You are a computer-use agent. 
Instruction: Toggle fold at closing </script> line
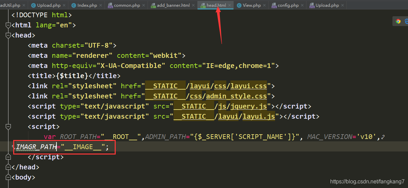coord(8,157)
